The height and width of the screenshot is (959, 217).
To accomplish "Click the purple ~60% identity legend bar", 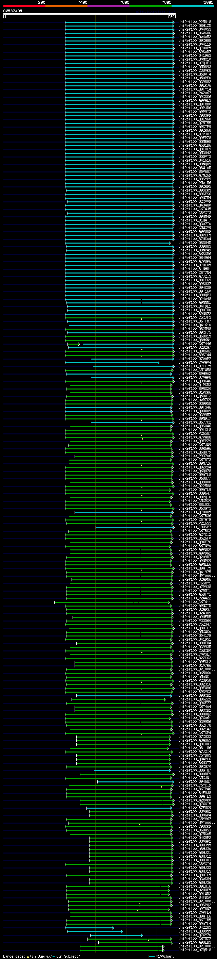I will [109, 6].
